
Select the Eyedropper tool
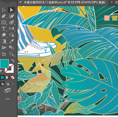[x=12, y=41]
